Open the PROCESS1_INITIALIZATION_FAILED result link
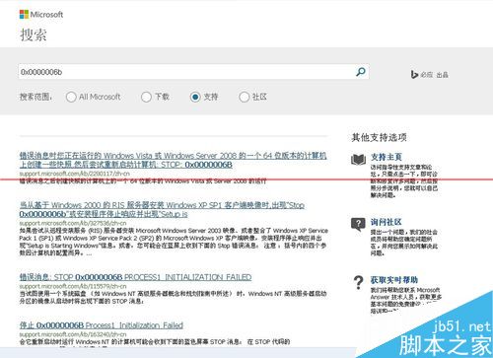493x358 pixels. [x=135, y=277]
